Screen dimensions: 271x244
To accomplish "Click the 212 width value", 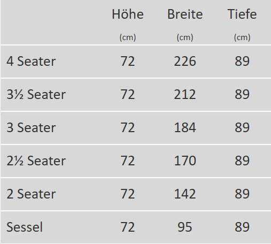I will click(x=185, y=94).
